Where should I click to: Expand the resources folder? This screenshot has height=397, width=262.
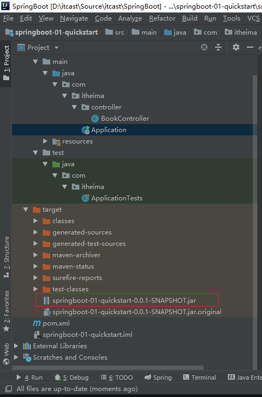click(x=45, y=141)
